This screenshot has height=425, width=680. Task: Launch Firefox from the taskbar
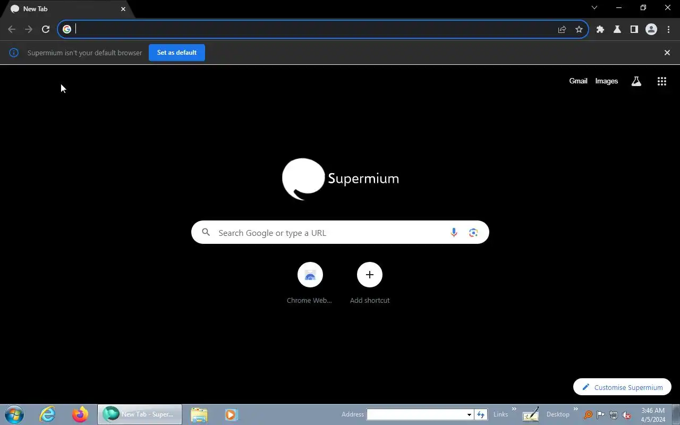81,414
